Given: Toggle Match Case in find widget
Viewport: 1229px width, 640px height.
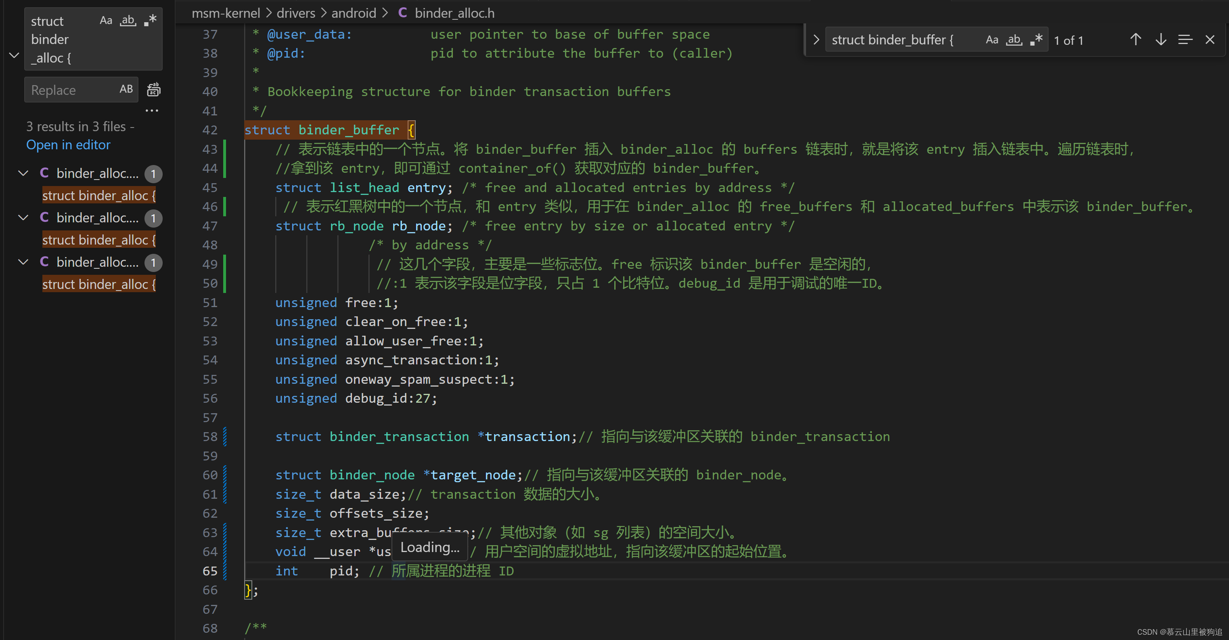Looking at the screenshot, I should pos(992,40).
